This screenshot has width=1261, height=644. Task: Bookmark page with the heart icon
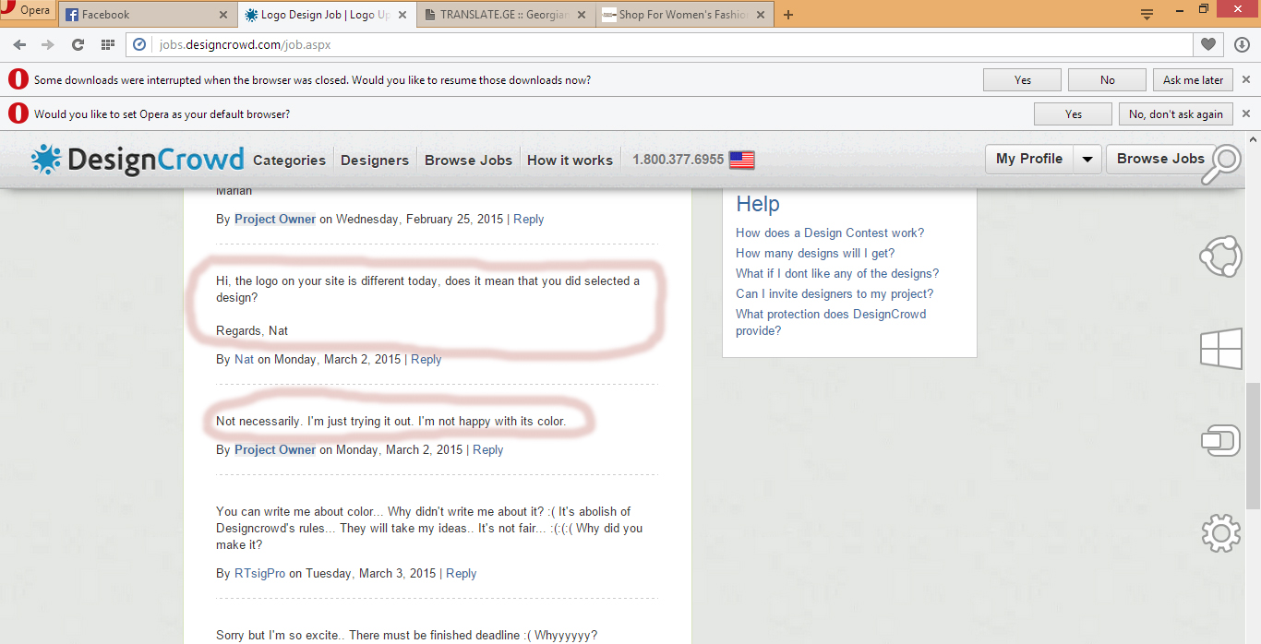click(1208, 44)
